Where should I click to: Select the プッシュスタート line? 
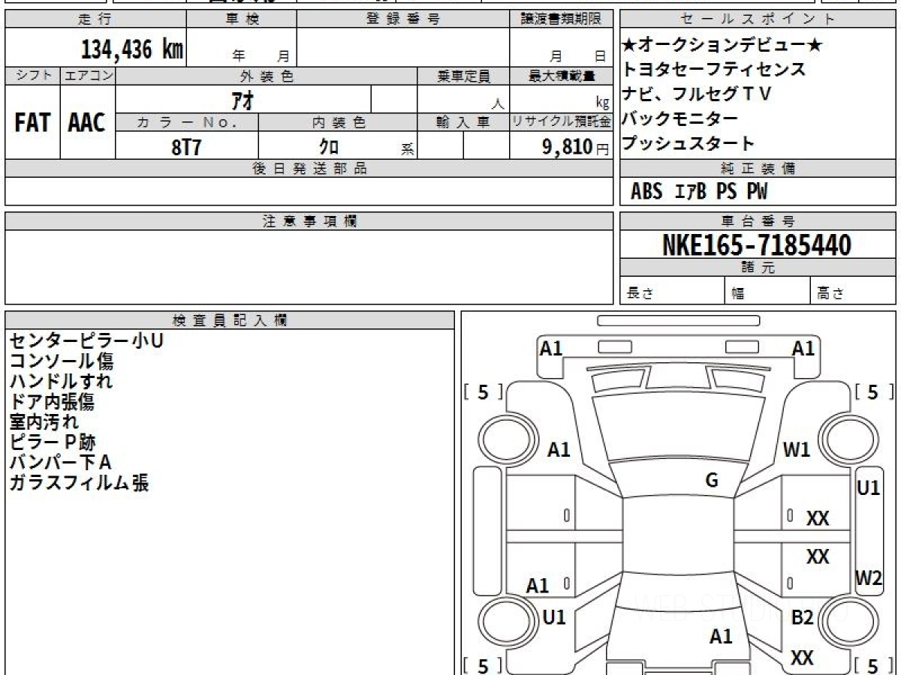(689, 143)
